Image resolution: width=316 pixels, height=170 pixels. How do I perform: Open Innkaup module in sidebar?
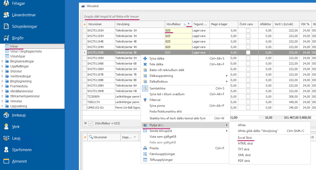tap(19, 115)
